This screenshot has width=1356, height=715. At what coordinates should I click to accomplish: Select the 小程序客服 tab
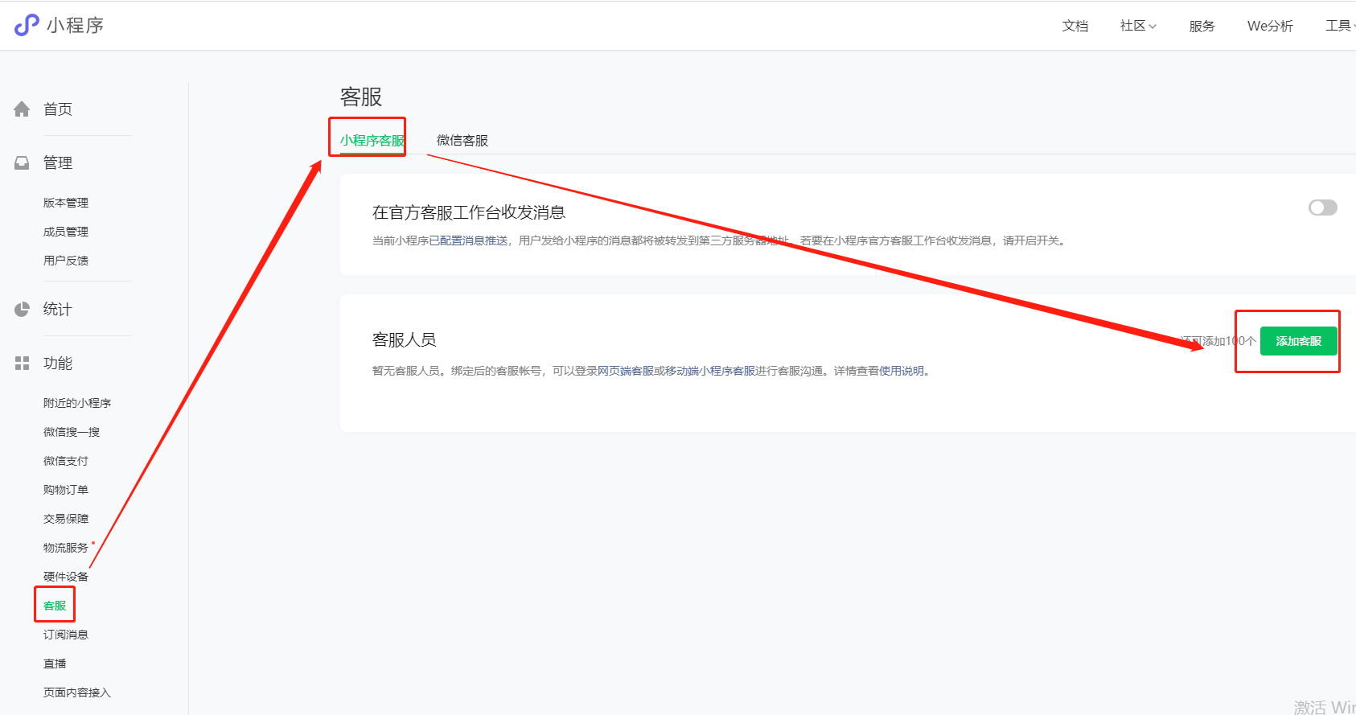tap(372, 140)
